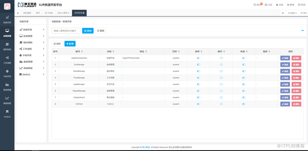Expand 系统管理 in the 功能目录 tree

click(32, 36)
